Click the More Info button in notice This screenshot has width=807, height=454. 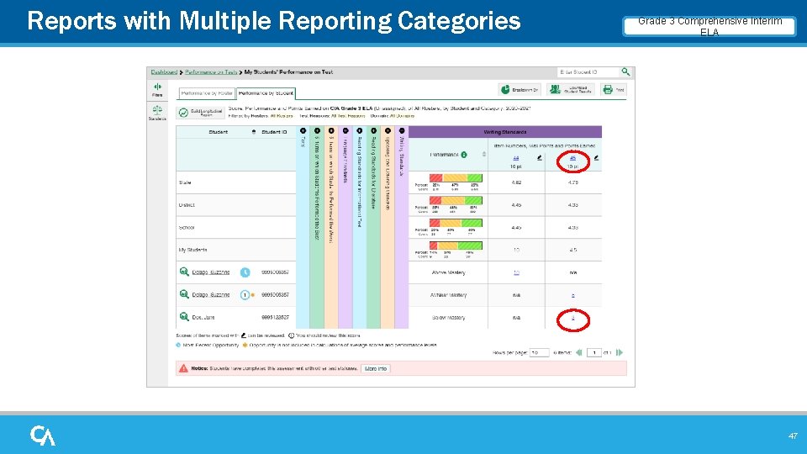tap(375, 368)
